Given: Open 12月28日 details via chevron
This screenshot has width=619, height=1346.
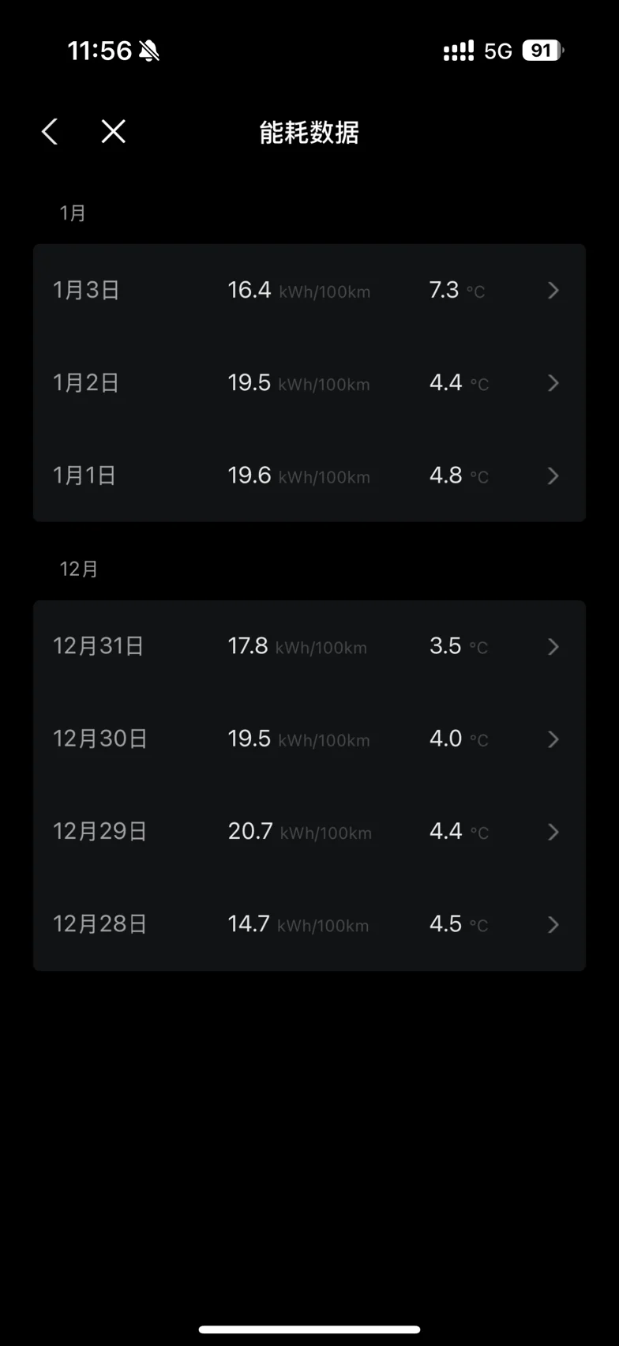Looking at the screenshot, I should point(553,924).
